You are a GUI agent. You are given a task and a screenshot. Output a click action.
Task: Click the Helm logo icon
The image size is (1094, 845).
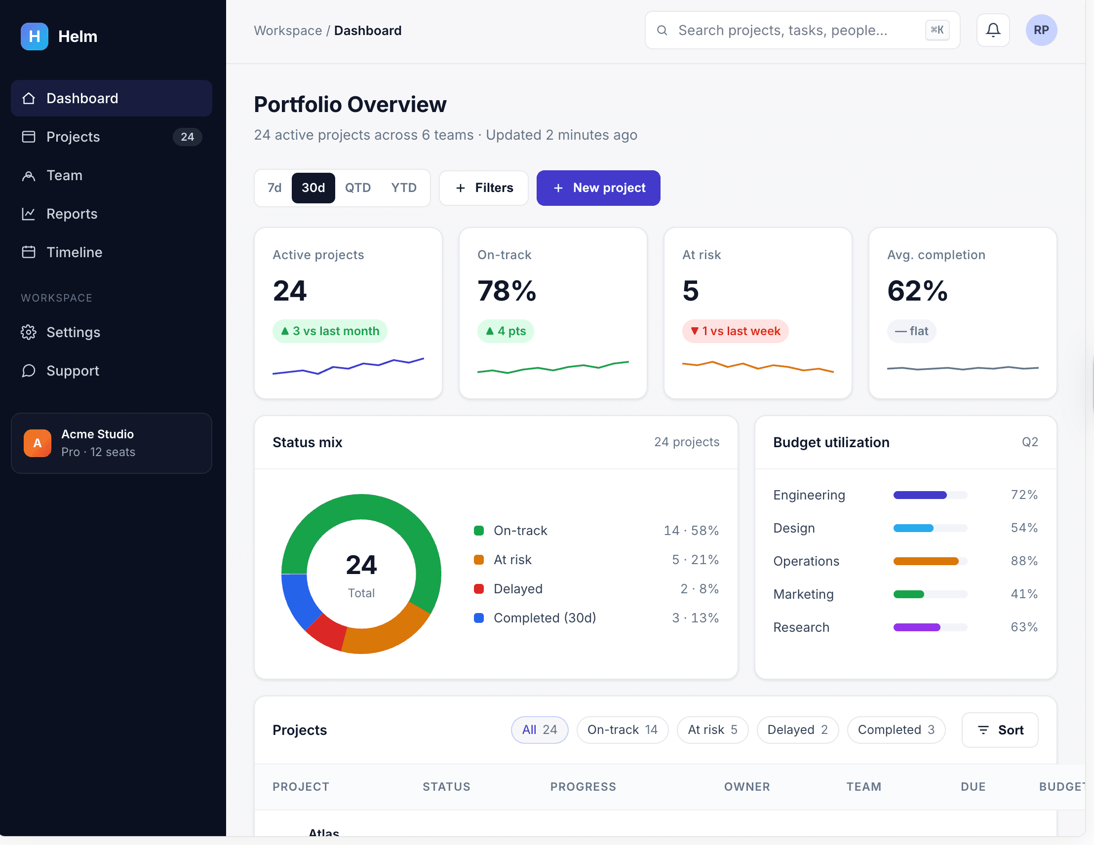[x=35, y=36]
